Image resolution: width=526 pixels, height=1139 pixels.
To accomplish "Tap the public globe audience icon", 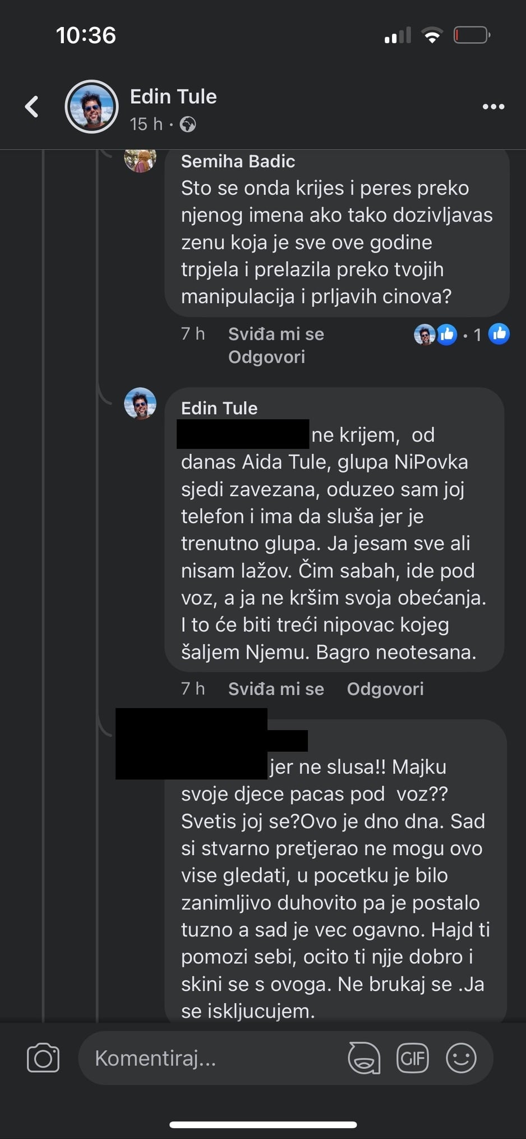I will 188,124.
